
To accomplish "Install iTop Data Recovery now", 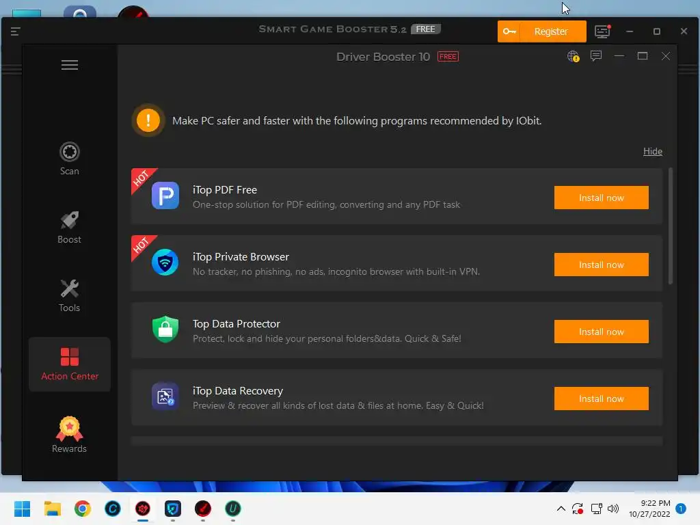I will (602, 399).
